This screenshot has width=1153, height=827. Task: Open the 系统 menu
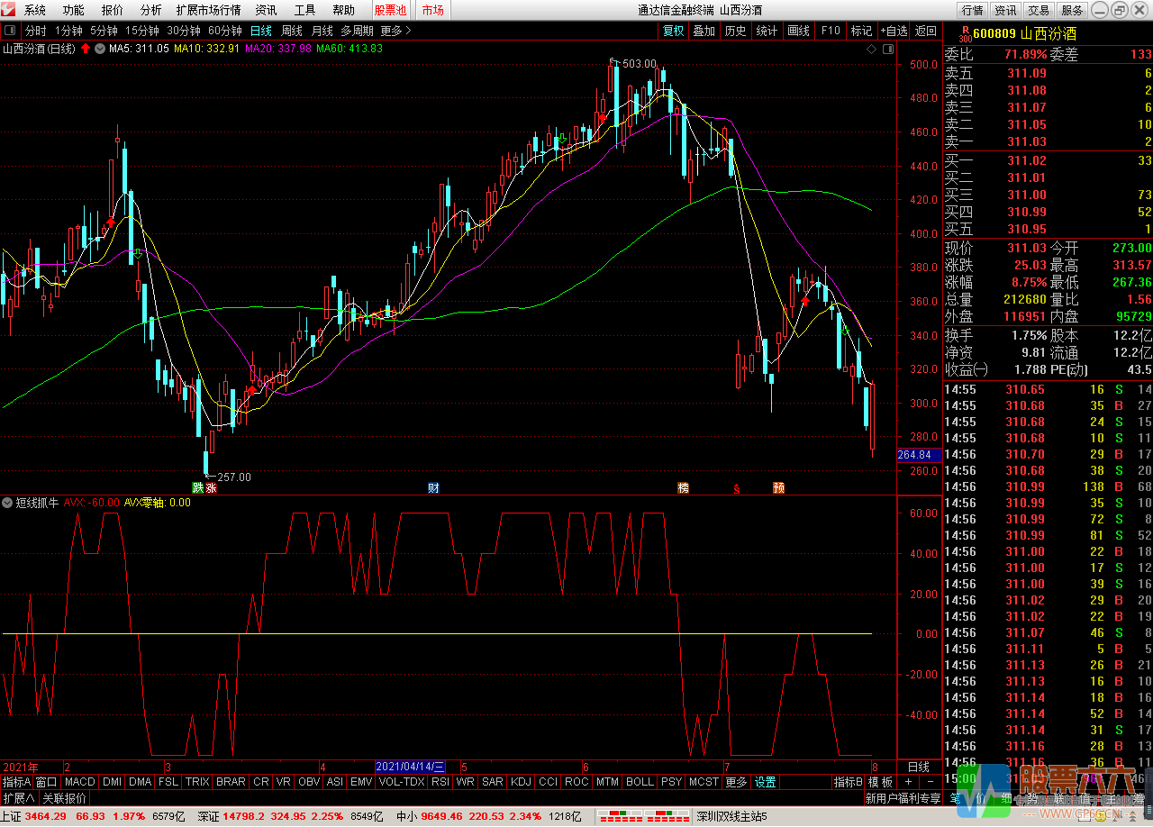34,10
